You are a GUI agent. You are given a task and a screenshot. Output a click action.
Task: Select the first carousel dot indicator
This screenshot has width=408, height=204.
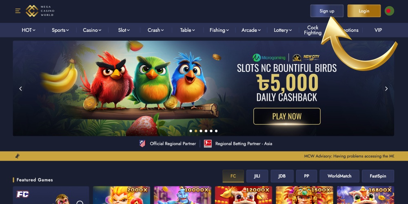point(191,131)
